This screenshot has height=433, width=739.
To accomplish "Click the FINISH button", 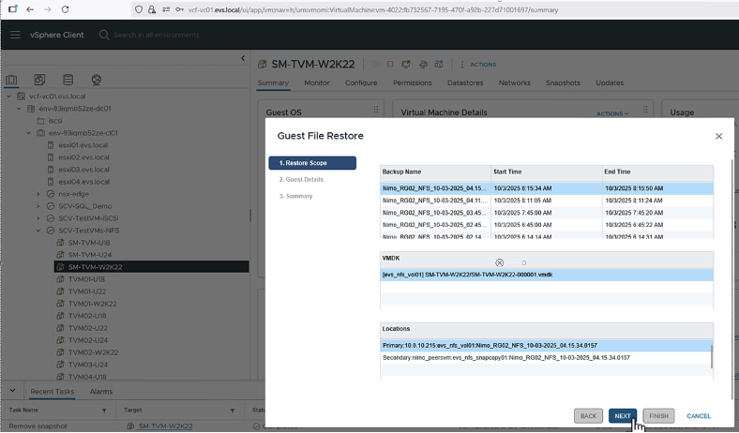I will pos(658,416).
